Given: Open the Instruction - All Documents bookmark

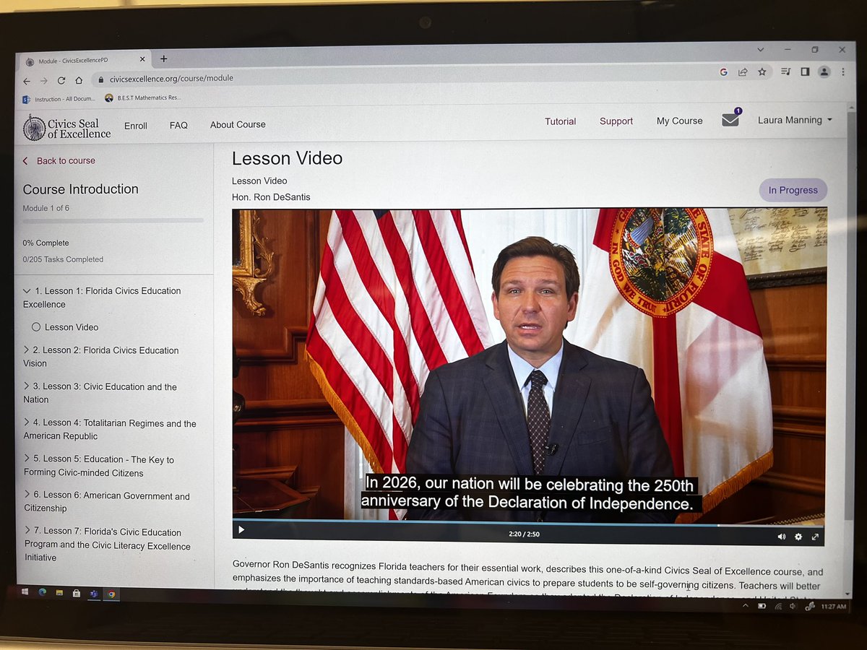Looking at the screenshot, I should pos(58,99).
